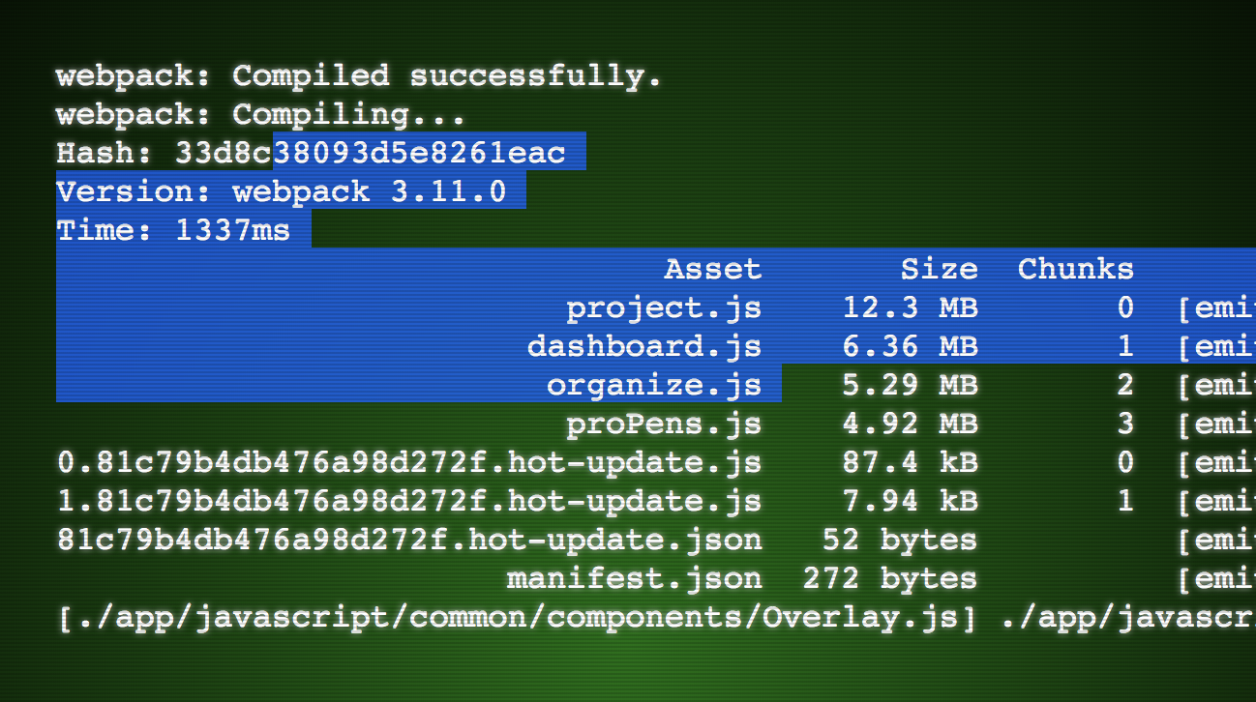The image size is (1256, 702).
Task: Click the 0.81c79b4db476a98d272f.hot-update.js filename
Action: pos(409,462)
